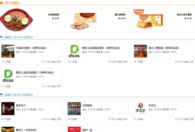Open the 乐稻港式餐厅 storefront thumbnail

(8, 51)
